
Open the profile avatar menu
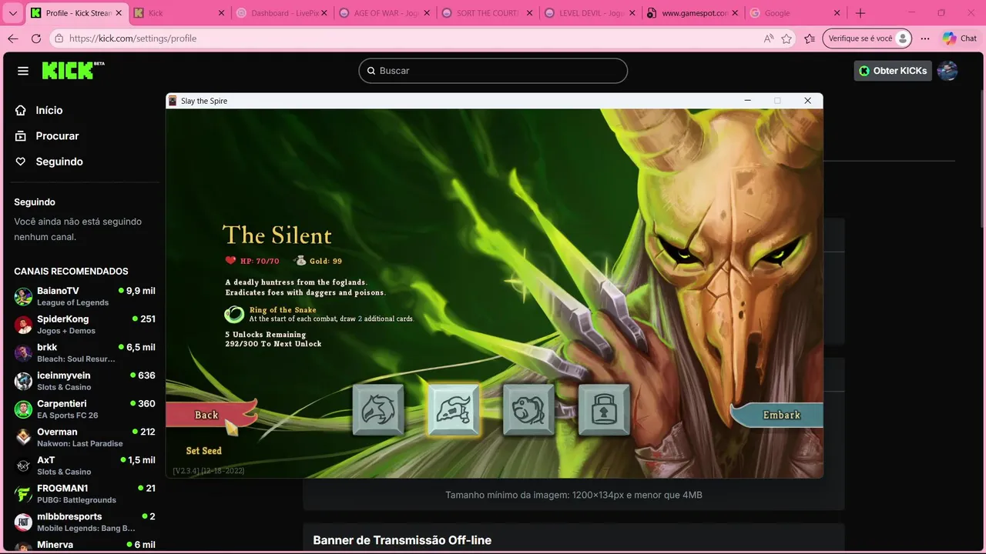click(x=947, y=71)
